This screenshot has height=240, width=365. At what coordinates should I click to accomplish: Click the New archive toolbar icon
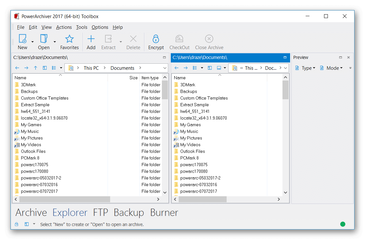[23, 39]
